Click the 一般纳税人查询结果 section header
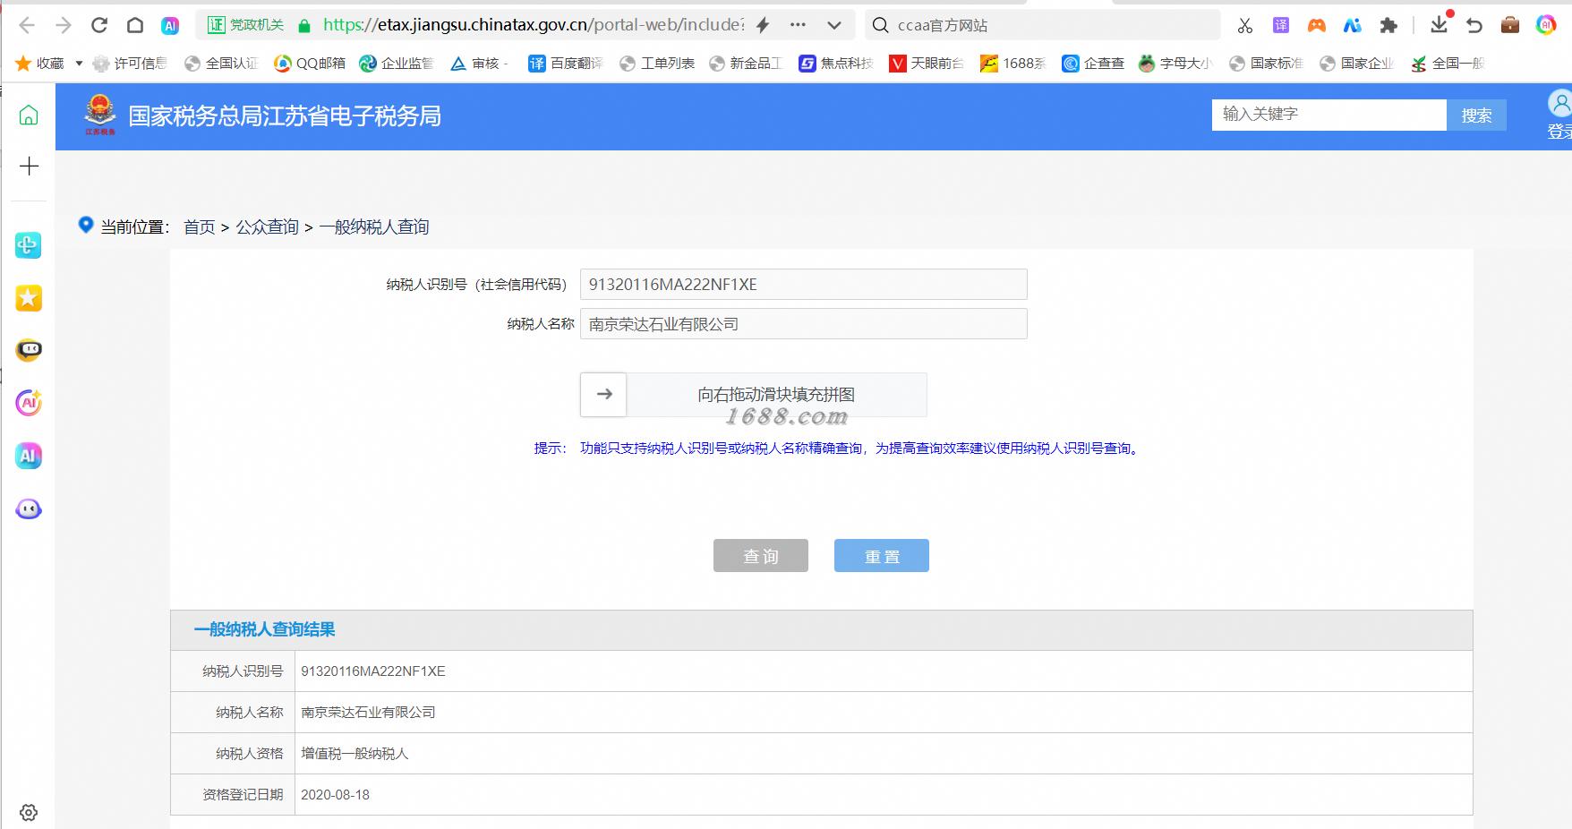 click(x=264, y=629)
